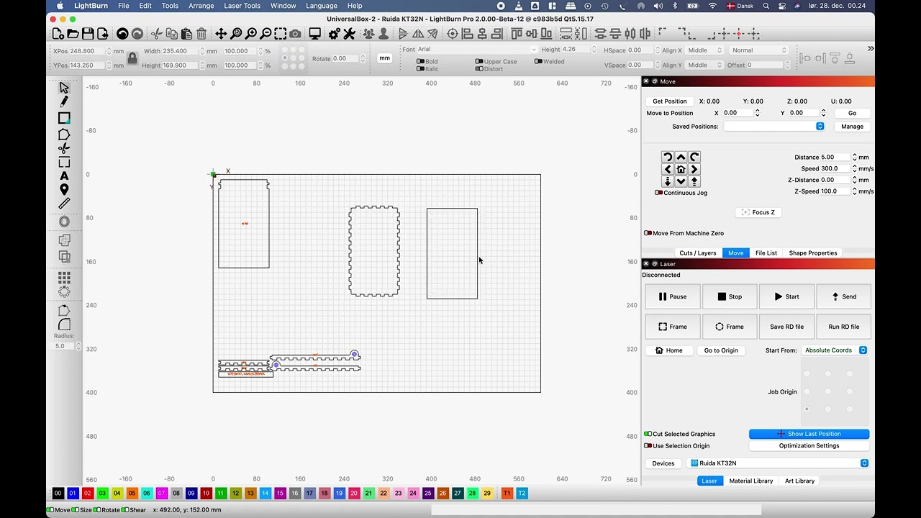
Task: Switch to Cuts / Layers tab
Action: tap(698, 253)
